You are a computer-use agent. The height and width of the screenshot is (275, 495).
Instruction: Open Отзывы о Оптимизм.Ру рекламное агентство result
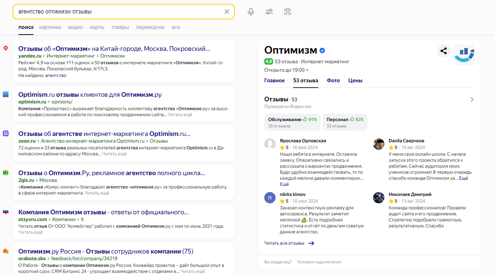pos(111,173)
